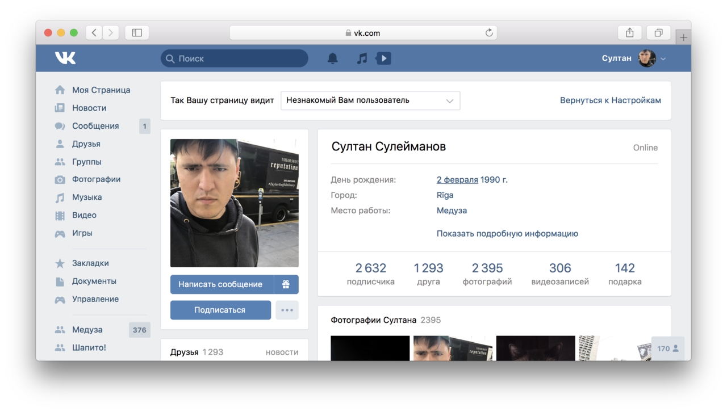Open the 2 632 подписчика counter
Image resolution: width=727 pixels, height=412 pixels.
coord(370,274)
